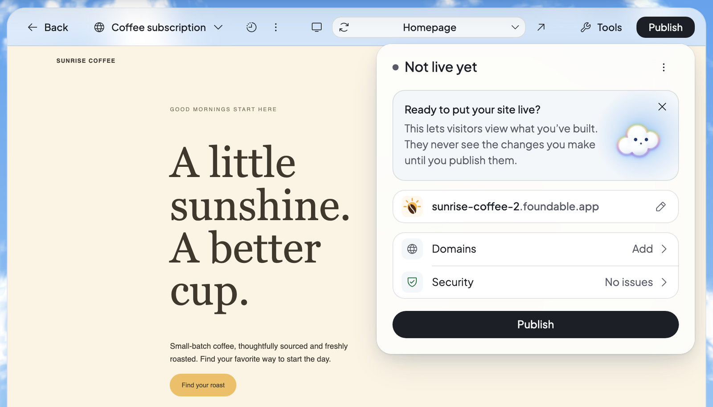Click the sunrise-coffee-2.foundable.app address field
713x407 pixels.
click(x=536, y=206)
